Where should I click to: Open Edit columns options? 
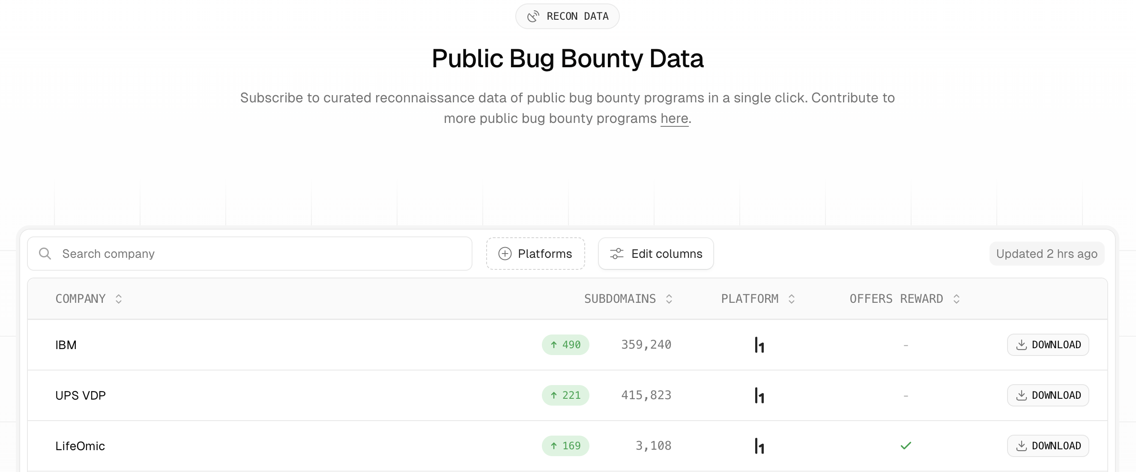point(656,254)
